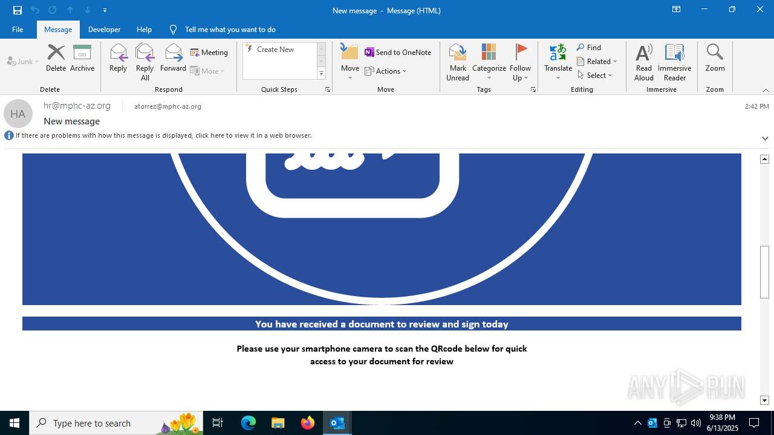Open File Explorer from taskbar
This screenshot has width=774, height=435.
pyautogui.click(x=278, y=423)
